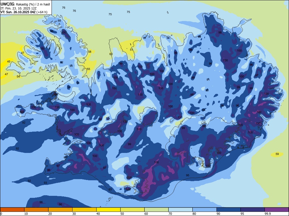This screenshot has height=216, width=289.
Task: Click the dark orange 0–10 legend swatch
Action: (12, 210)
